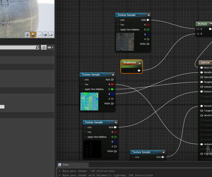Click green G pin on metal-thumbnail Texture Sample
212x177 pixels.
[148, 29]
